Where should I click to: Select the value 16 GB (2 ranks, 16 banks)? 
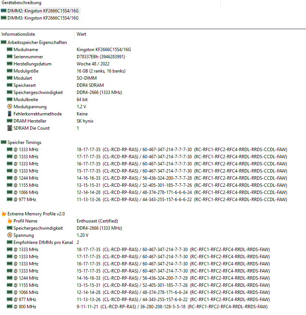(101, 71)
